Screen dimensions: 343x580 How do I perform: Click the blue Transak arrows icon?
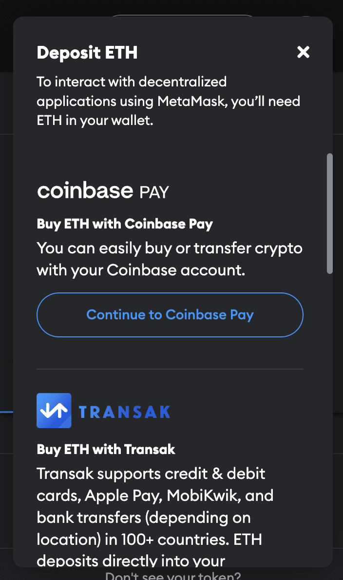coord(54,411)
